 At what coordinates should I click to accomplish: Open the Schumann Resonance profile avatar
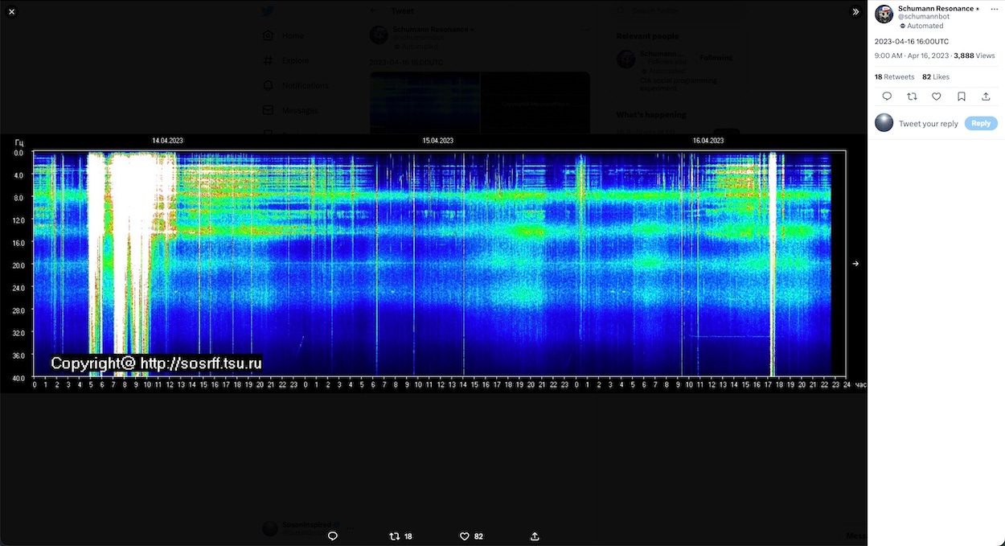tap(884, 14)
